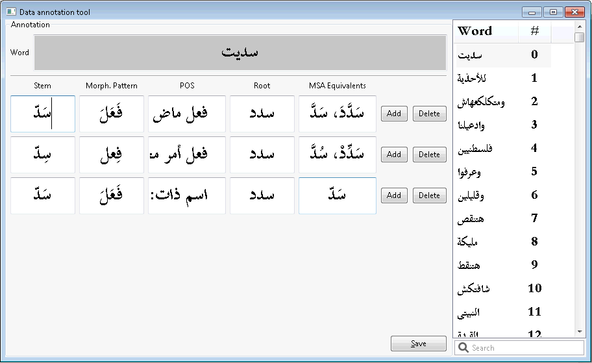The height and width of the screenshot is (363, 592).
Task: Select word list row number 7
Action: click(x=503, y=219)
